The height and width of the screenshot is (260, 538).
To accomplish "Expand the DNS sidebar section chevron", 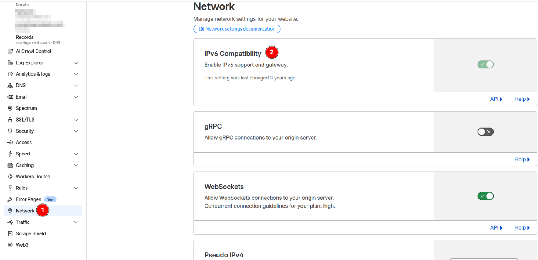I will click(76, 86).
